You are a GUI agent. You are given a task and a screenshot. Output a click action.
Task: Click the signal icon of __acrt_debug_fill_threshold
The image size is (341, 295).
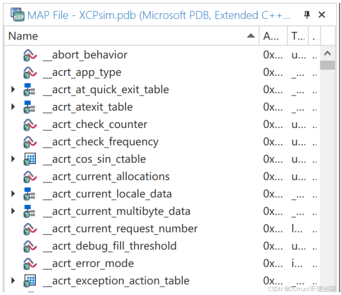(x=30, y=247)
